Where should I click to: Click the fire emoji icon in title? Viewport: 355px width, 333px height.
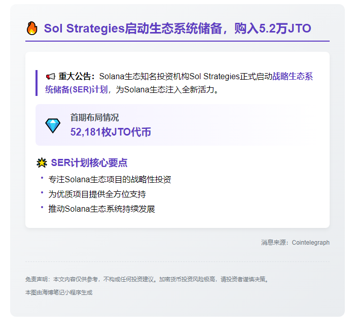[x=32, y=28]
